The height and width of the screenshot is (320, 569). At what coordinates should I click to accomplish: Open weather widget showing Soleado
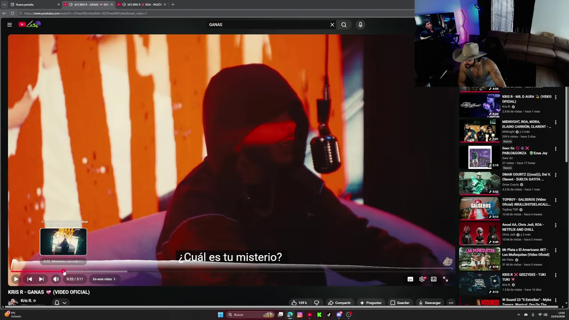tap(12, 314)
